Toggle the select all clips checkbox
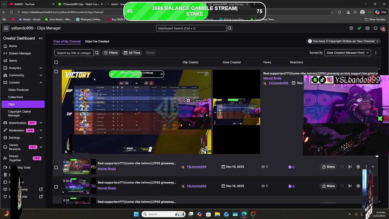 (x=56, y=62)
